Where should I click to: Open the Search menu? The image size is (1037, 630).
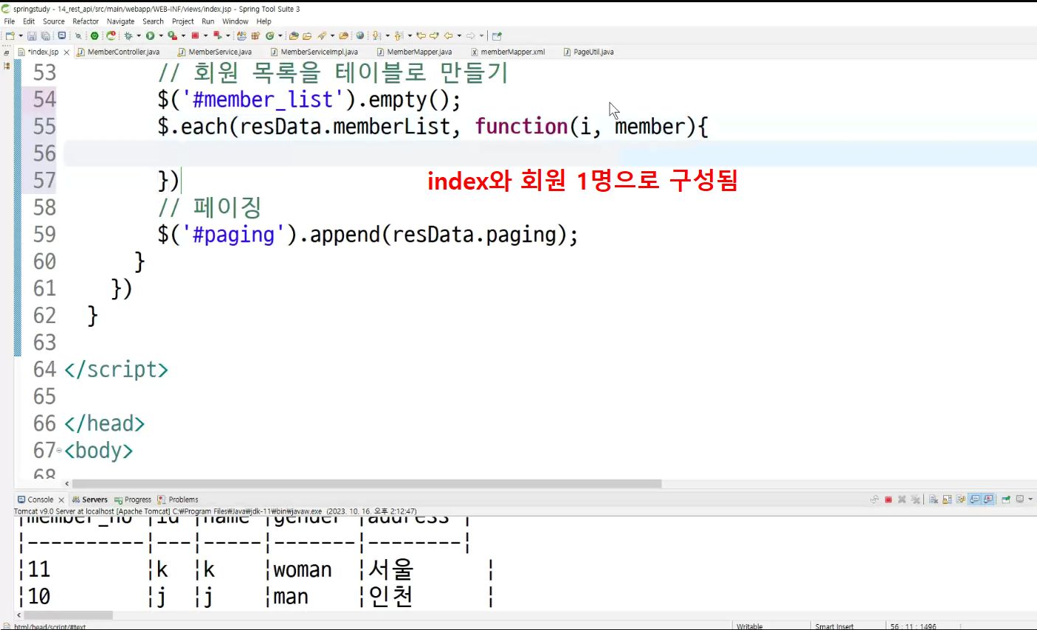point(153,21)
